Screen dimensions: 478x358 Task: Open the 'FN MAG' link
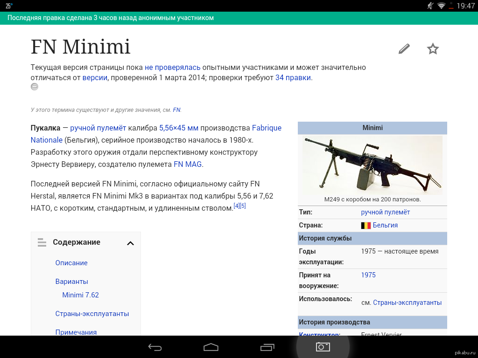click(188, 165)
